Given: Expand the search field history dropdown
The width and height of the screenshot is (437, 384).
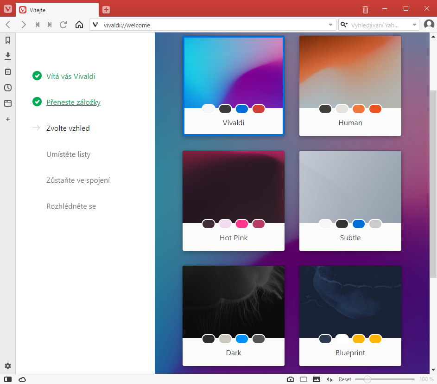Looking at the screenshot, I should click(x=414, y=25).
